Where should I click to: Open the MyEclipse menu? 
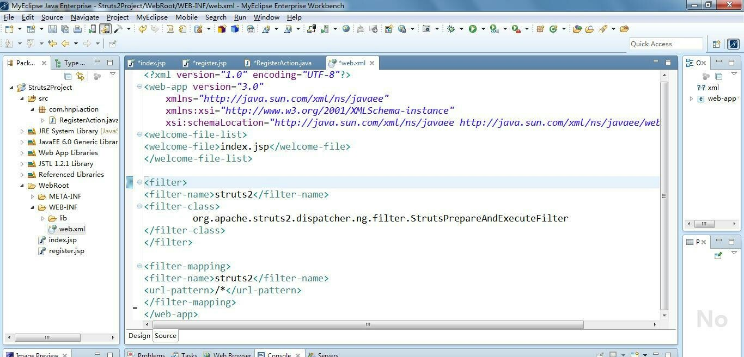(152, 17)
